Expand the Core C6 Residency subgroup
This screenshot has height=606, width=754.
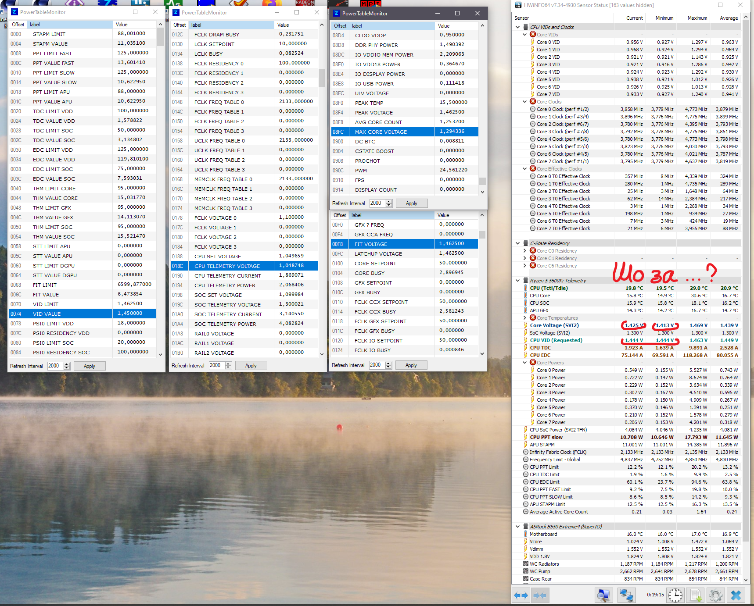[525, 266]
